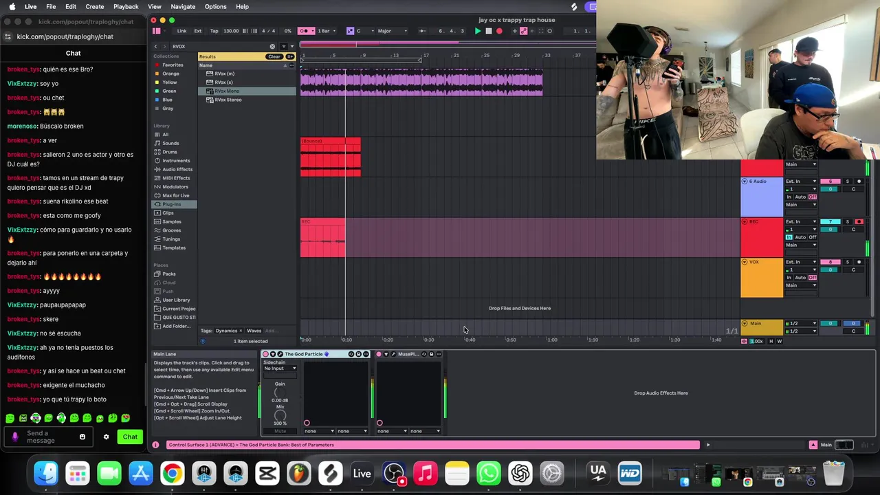Image resolution: width=880 pixels, height=495 pixels.
Task: Hit the red Arrangement Record button
Action: point(499,31)
